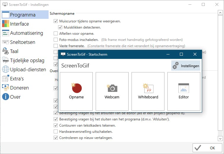The height and width of the screenshot is (154, 224).
Task: Click the scrollbar down arrow in settings
Action: pyautogui.click(x=220, y=138)
